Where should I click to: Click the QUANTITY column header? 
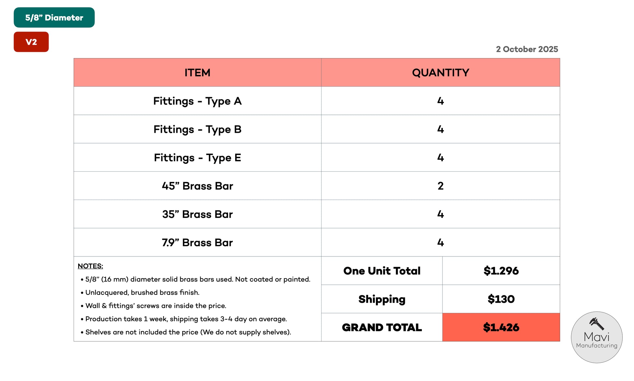(440, 72)
